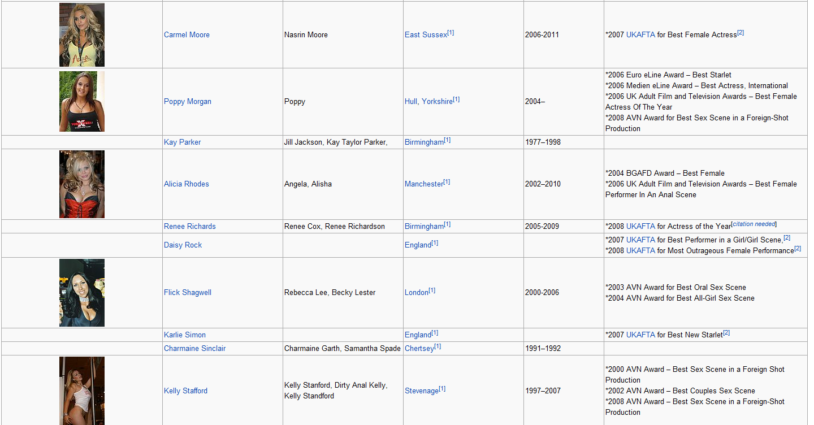Follow the Kay Parker link
Image resolution: width=814 pixels, height=425 pixels.
coord(182,142)
